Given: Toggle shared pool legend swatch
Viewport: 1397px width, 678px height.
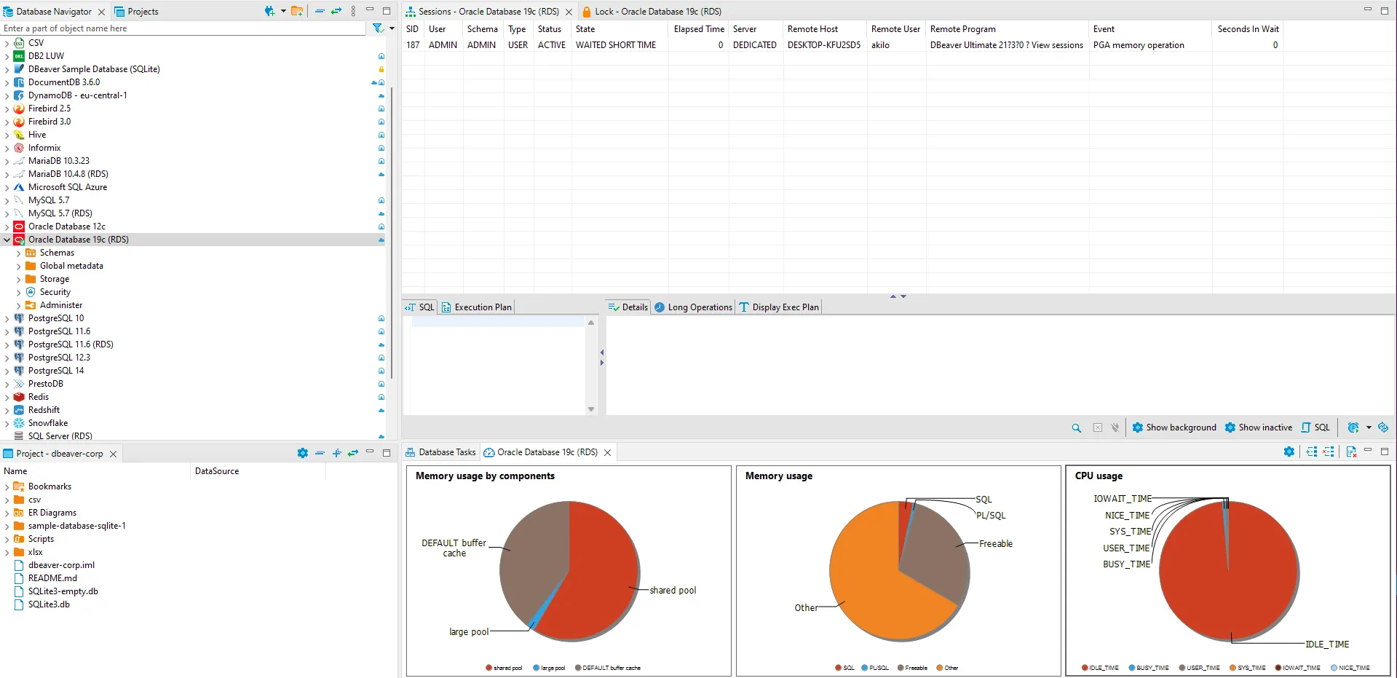Looking at the screenshot, I should (489, 668).
